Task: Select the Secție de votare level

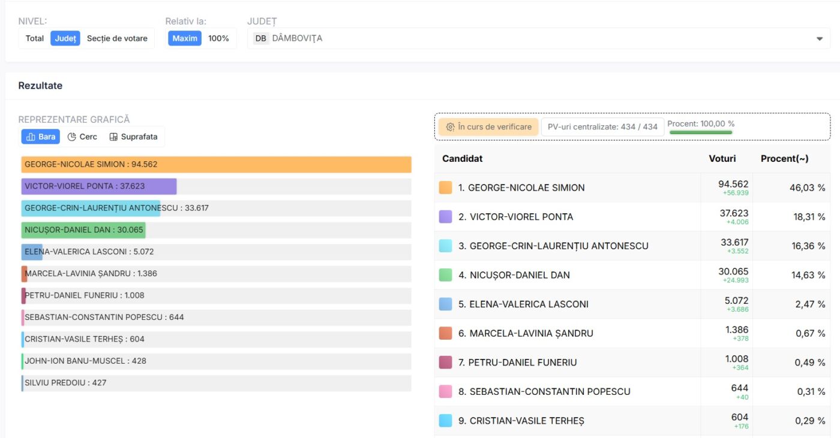Action: (x=117, y=38)
